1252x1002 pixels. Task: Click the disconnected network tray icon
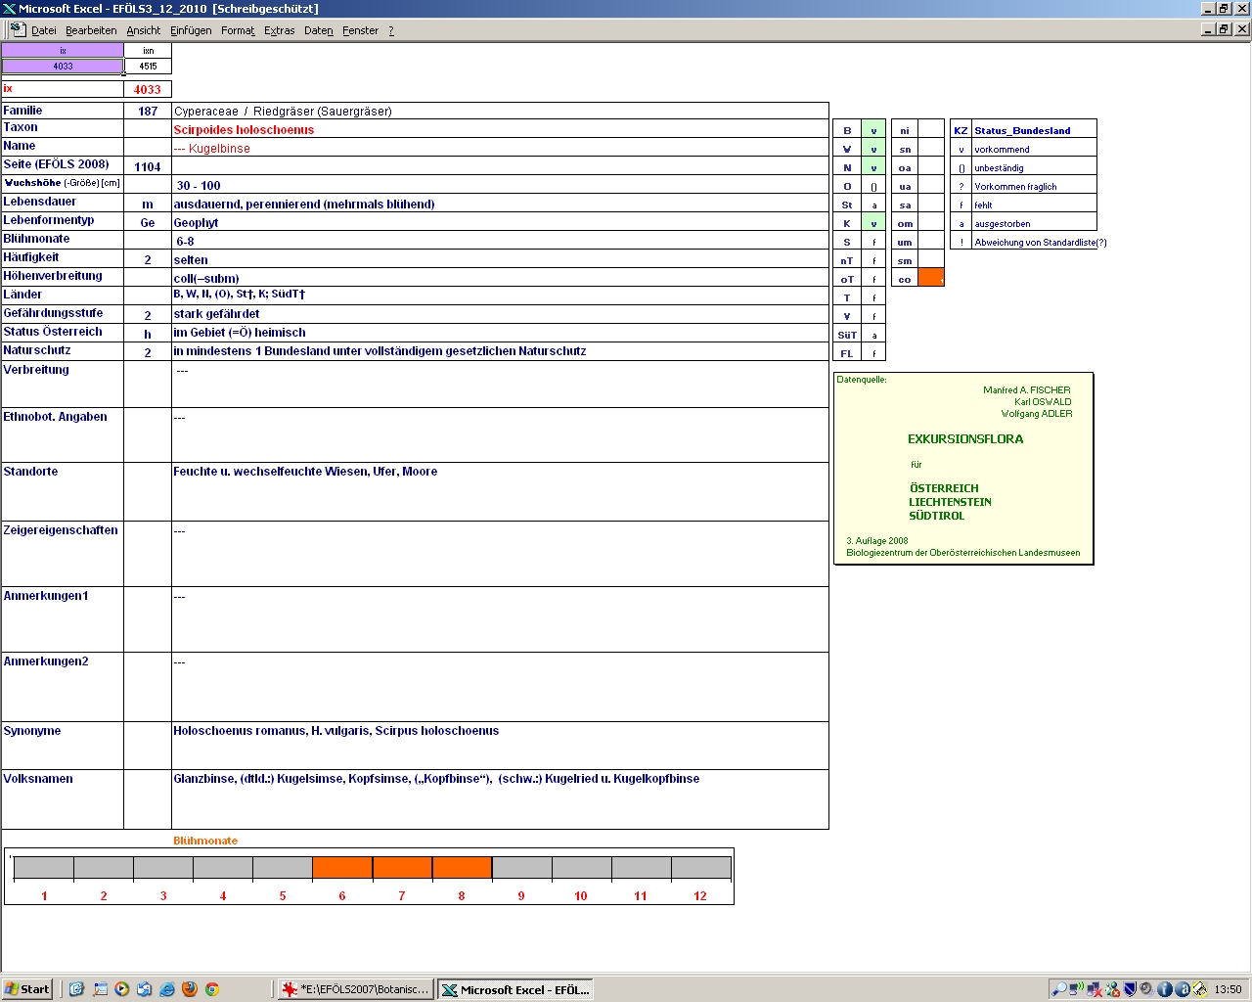tap(1095, 989)
